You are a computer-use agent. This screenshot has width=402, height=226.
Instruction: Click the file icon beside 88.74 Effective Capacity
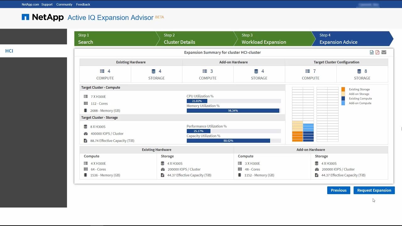point(85,141)
